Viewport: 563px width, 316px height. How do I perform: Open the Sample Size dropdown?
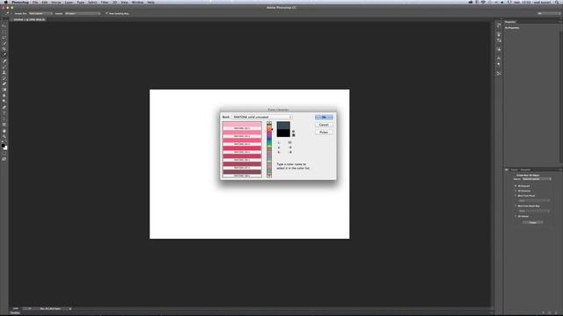(x=40, y=13)
